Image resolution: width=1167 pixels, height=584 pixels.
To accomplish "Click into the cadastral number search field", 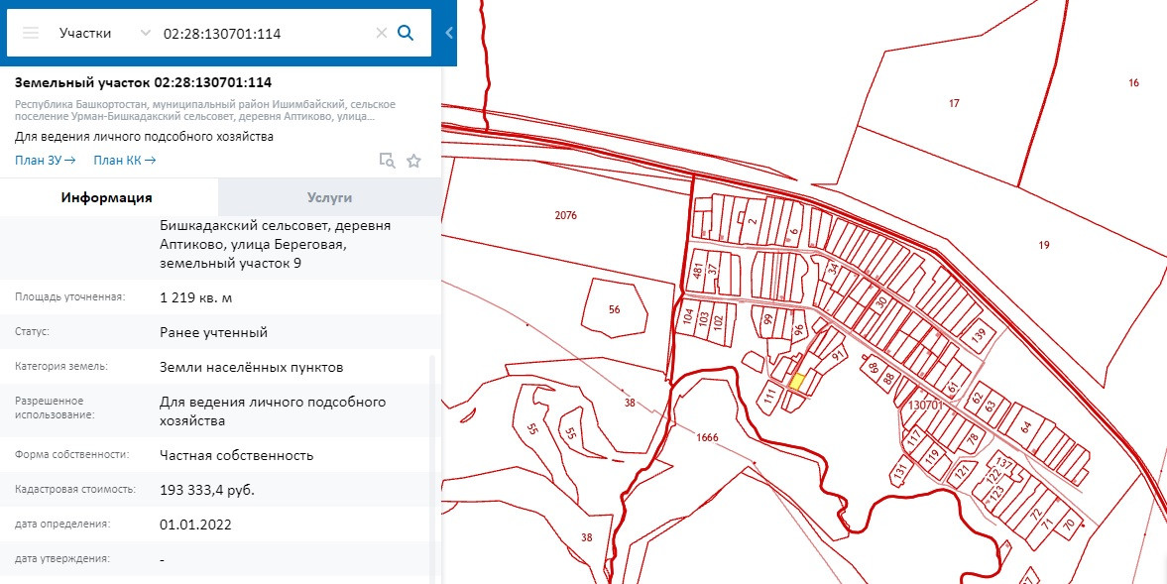I will (x=264, y=33).
